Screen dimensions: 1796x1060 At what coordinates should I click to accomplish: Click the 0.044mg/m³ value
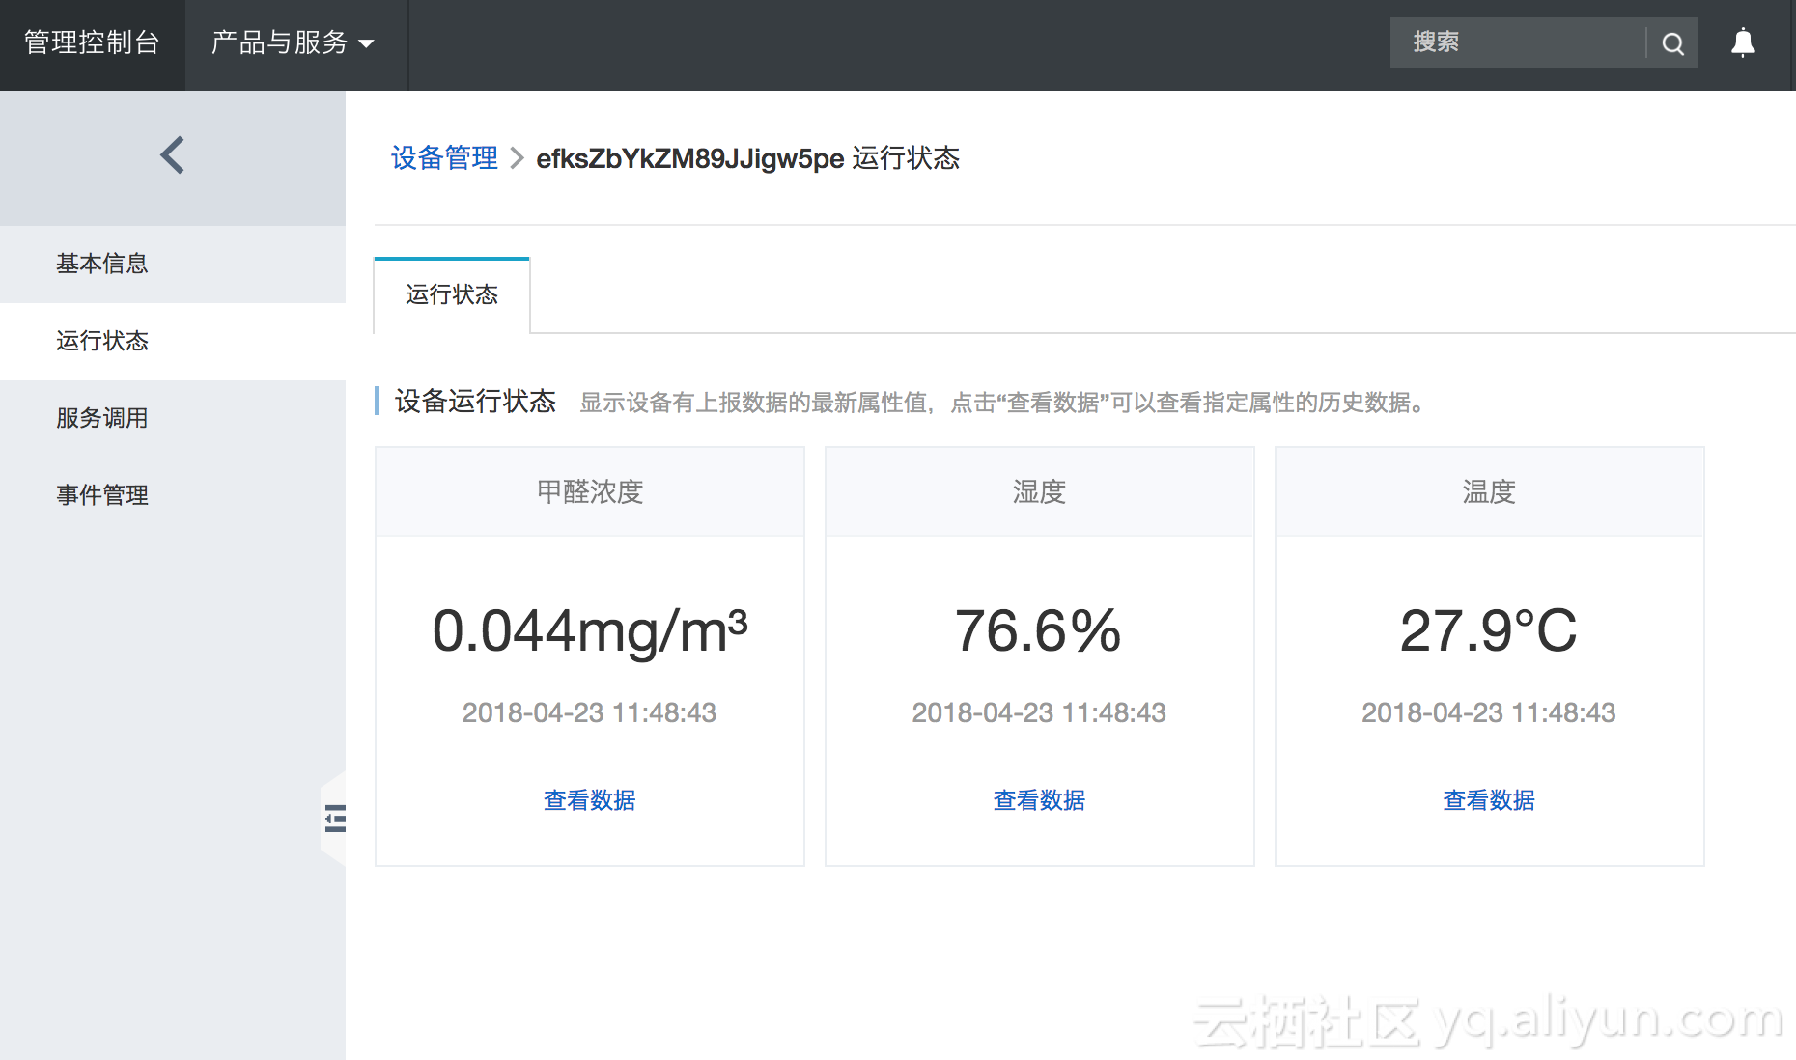[x=590, y=631]
